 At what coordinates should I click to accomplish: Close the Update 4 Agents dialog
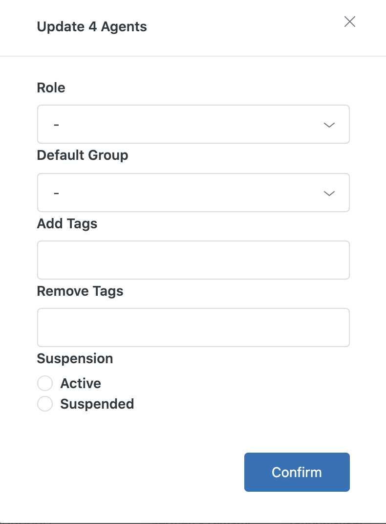tap(349, 22)
